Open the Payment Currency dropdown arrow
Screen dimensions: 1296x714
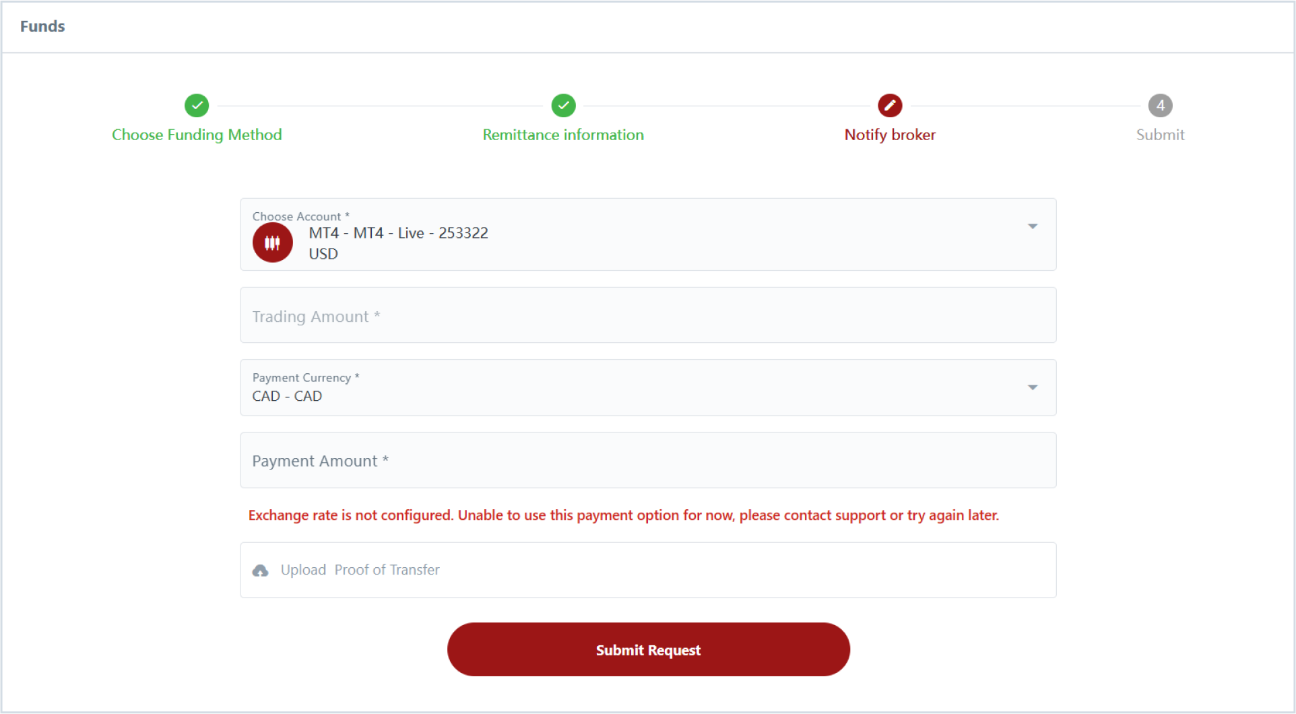[1032, 387]
